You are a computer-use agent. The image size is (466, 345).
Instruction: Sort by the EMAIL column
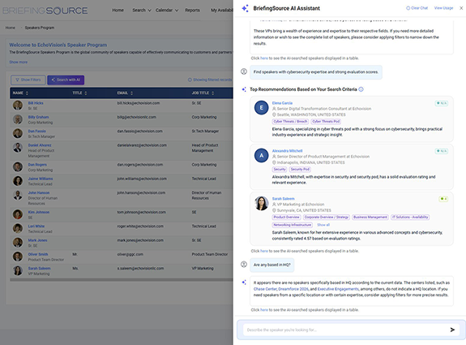click(x=125, y=93)
